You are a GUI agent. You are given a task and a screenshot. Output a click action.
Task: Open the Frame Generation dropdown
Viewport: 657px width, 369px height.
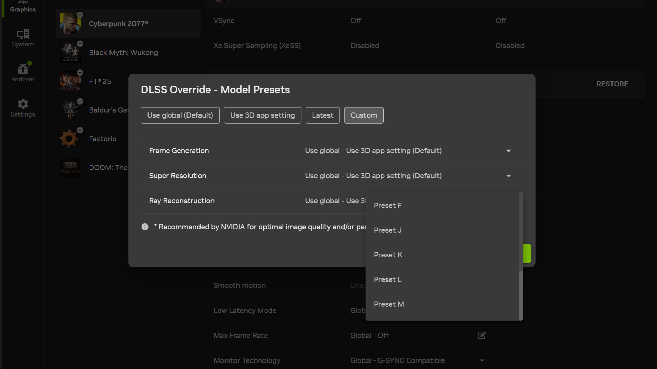coord(508,150)
